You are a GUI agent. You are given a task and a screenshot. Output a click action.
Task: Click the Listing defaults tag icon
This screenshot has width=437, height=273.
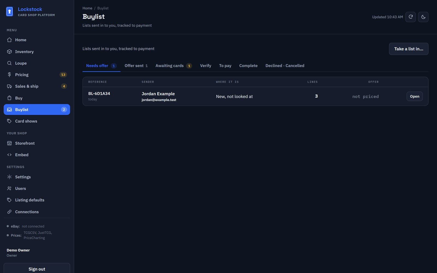pos(9,200)
